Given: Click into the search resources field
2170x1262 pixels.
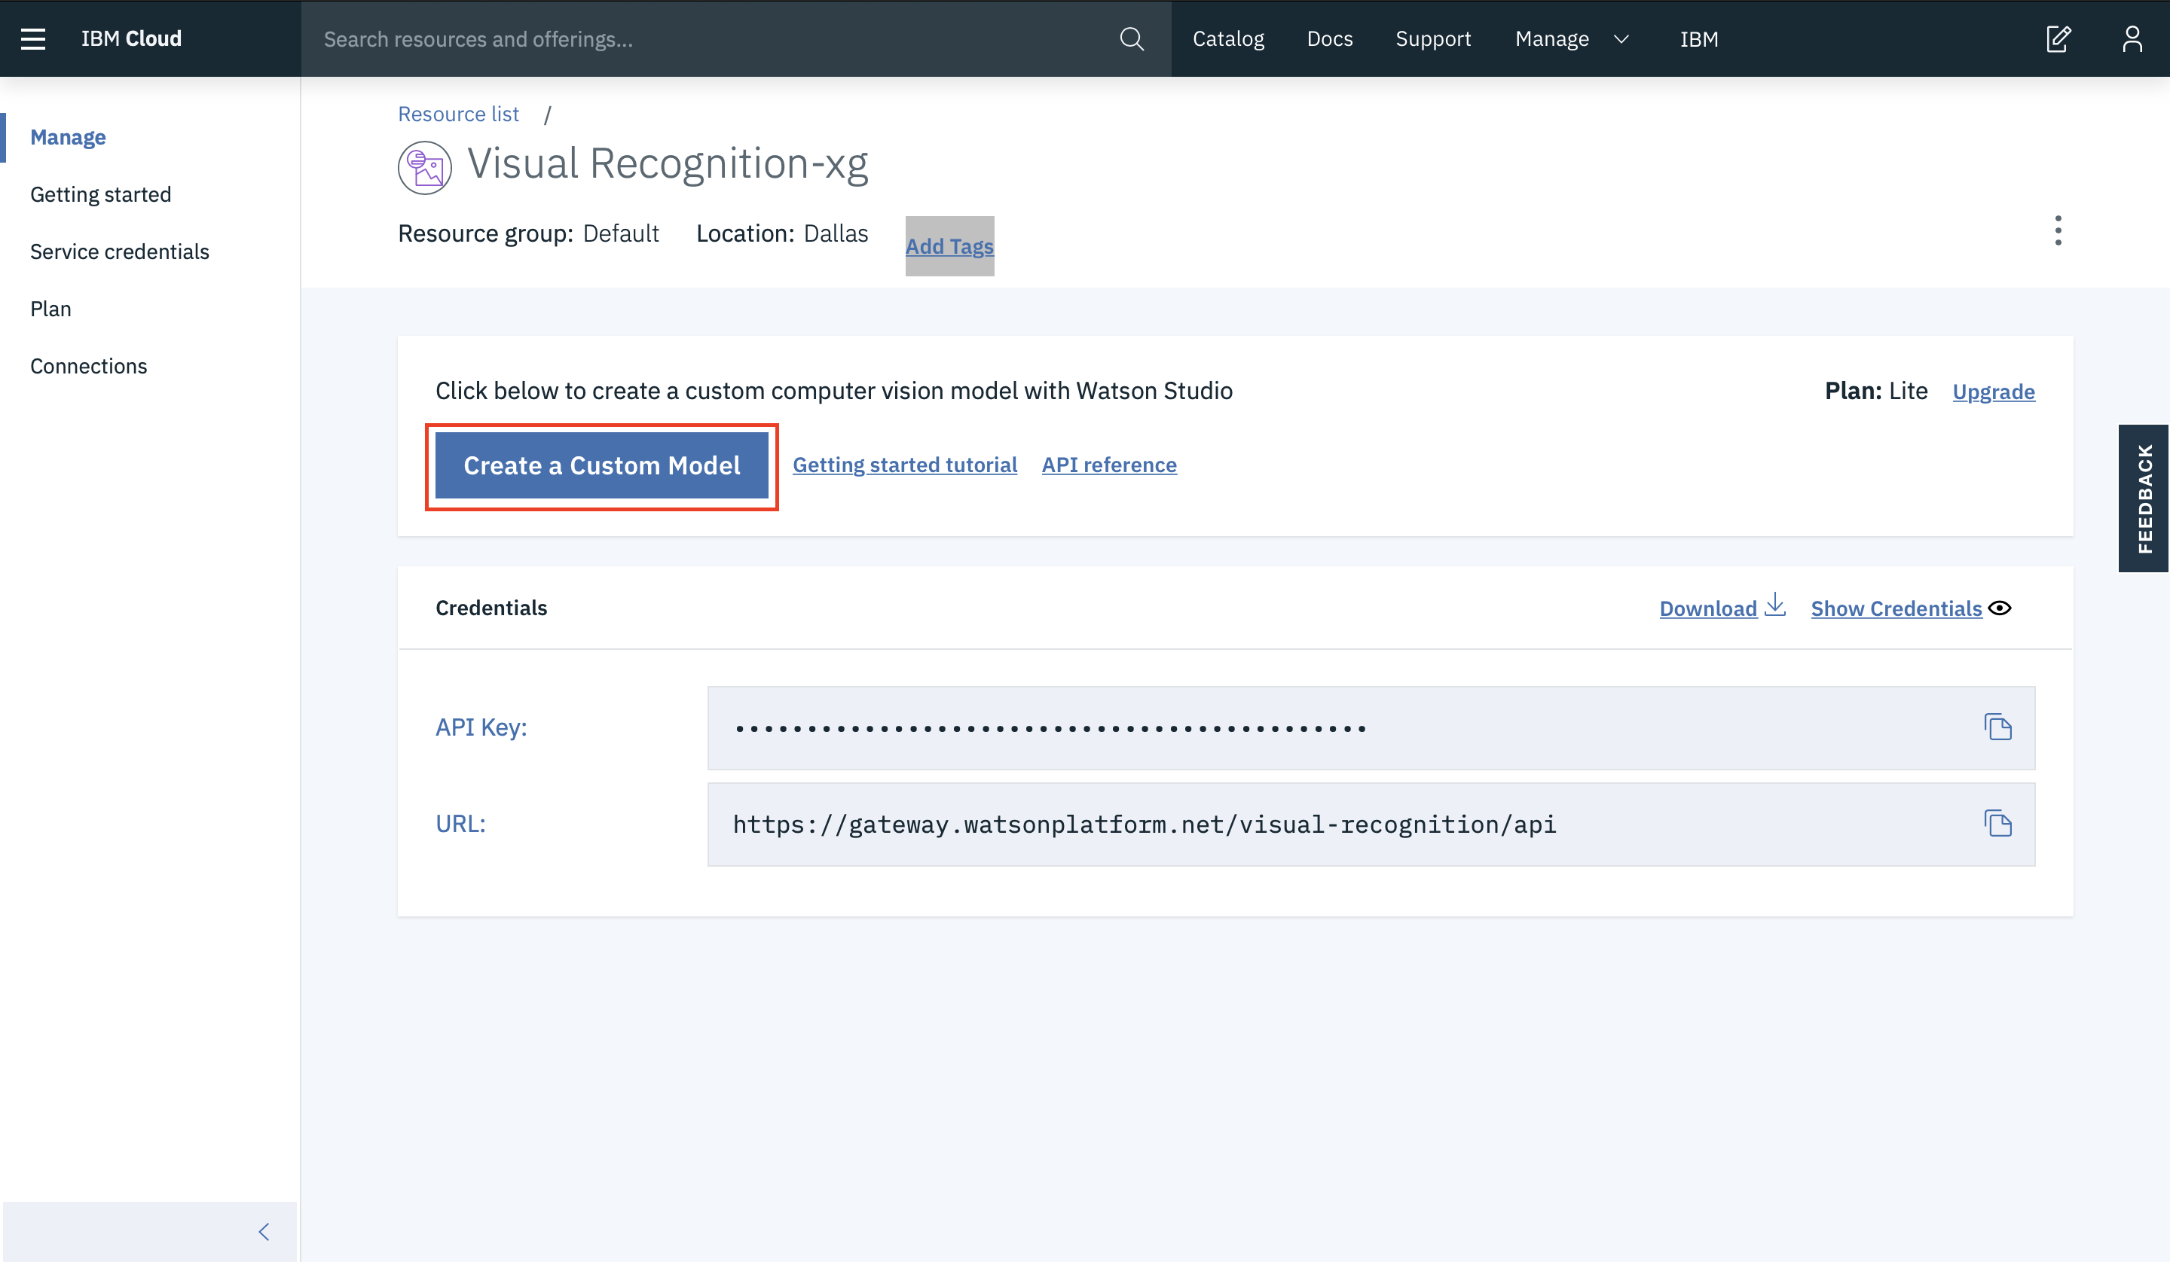Looking at the screenshot, I should pos(706,38).
